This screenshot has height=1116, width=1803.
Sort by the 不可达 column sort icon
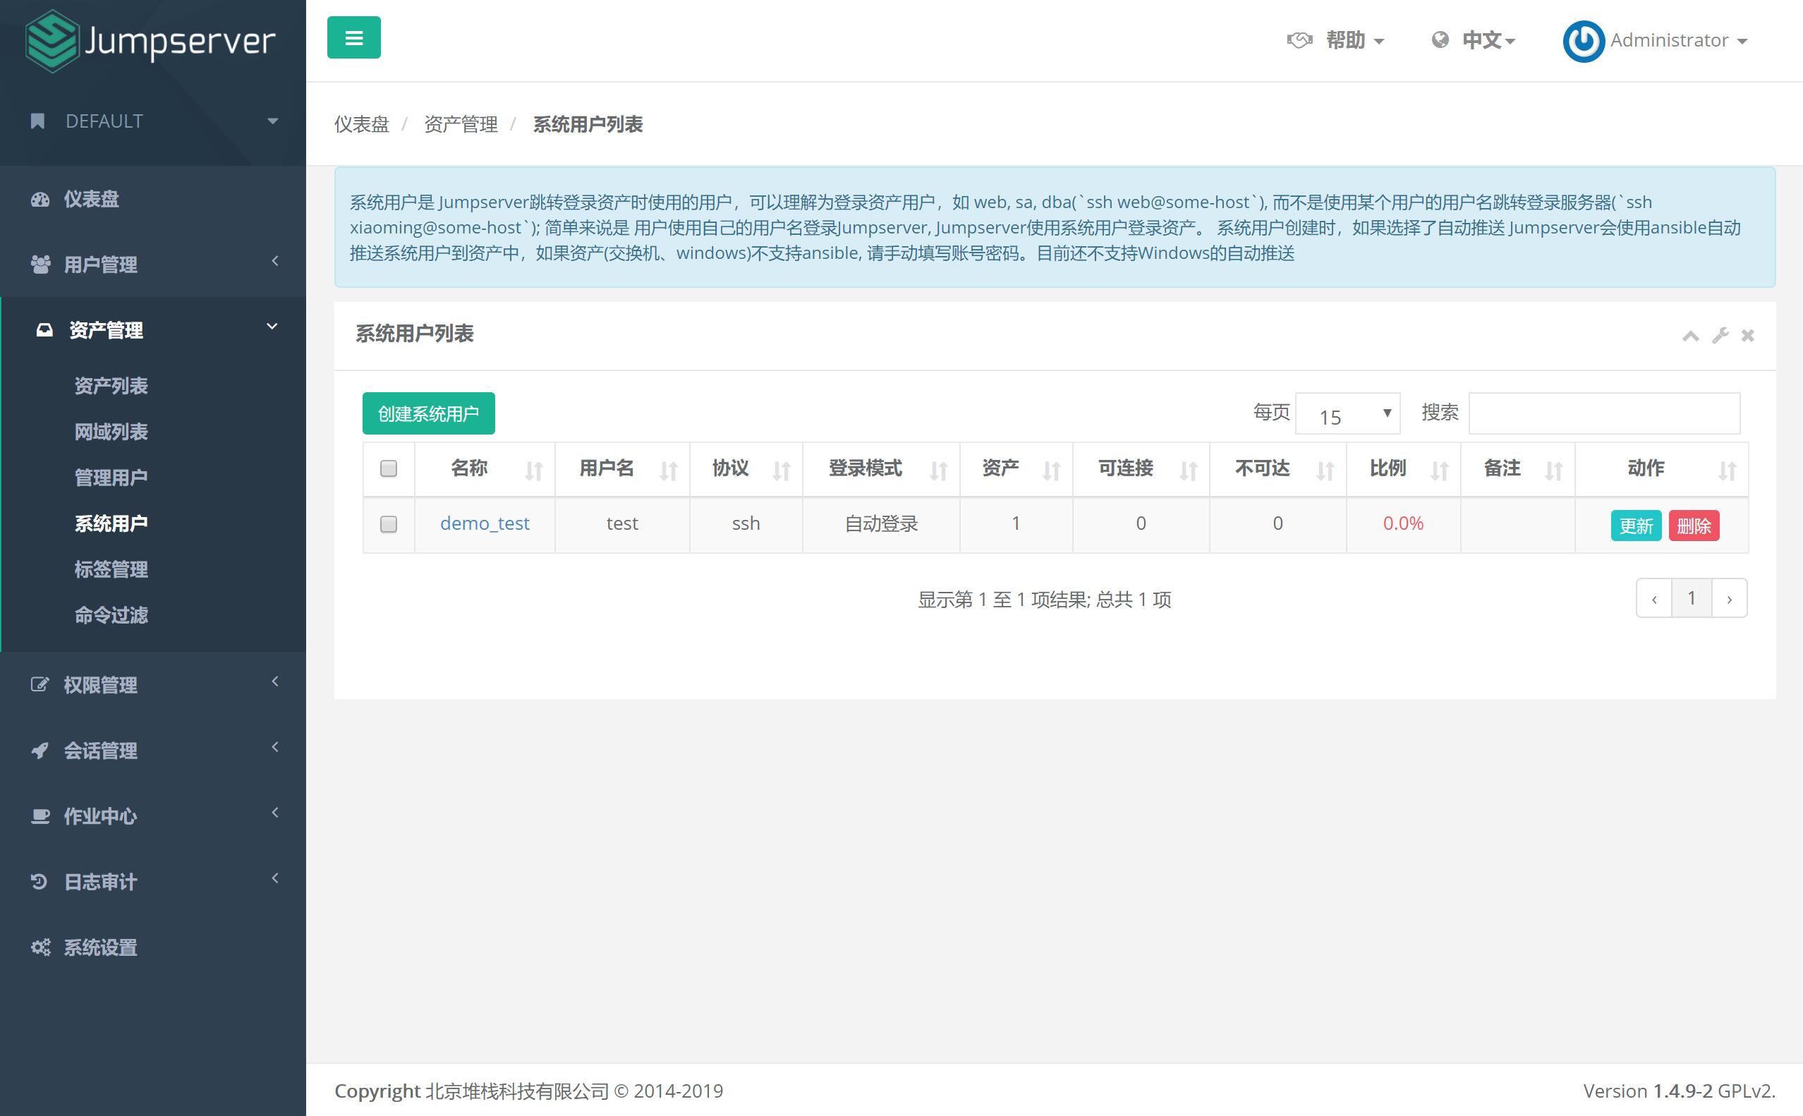(1325, 470)
